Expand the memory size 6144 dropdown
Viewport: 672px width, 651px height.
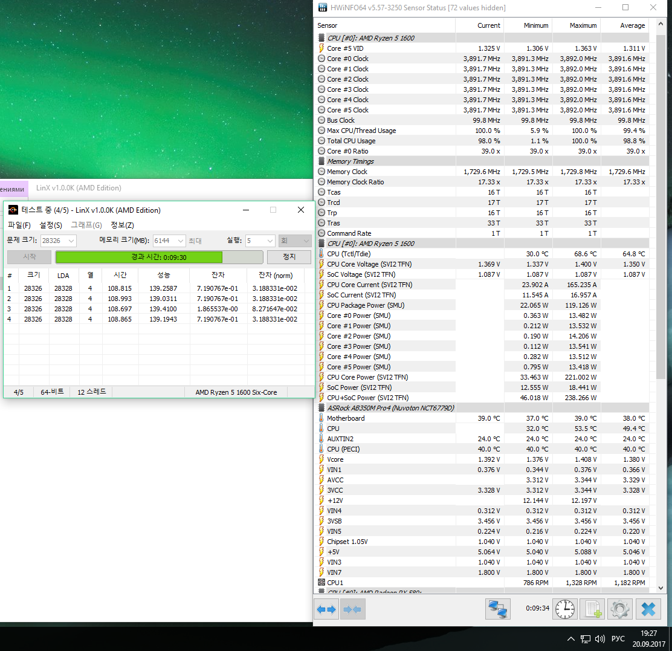pos(169,241)
